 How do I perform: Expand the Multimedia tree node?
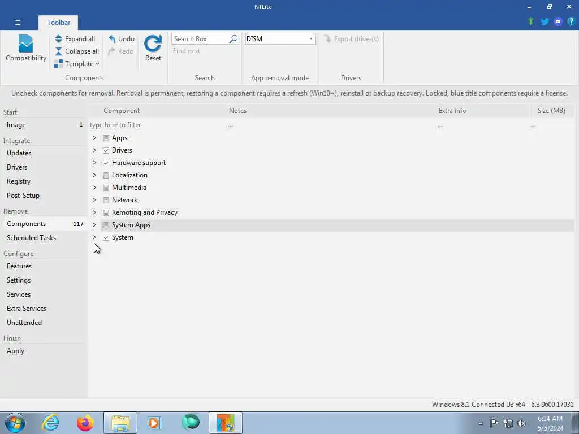[x=94, y=188]
